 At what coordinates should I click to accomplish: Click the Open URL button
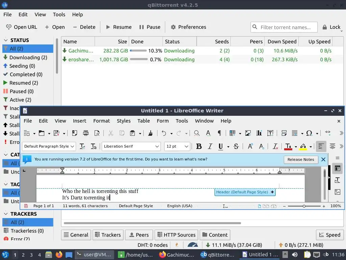(21, 27)
